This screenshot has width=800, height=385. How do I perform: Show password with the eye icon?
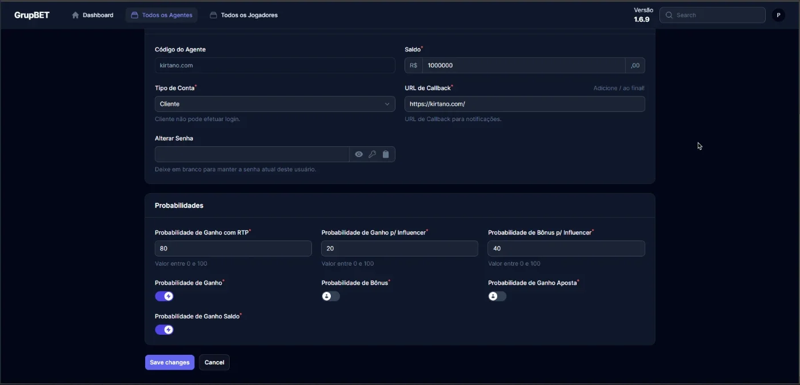click(359, 154)
